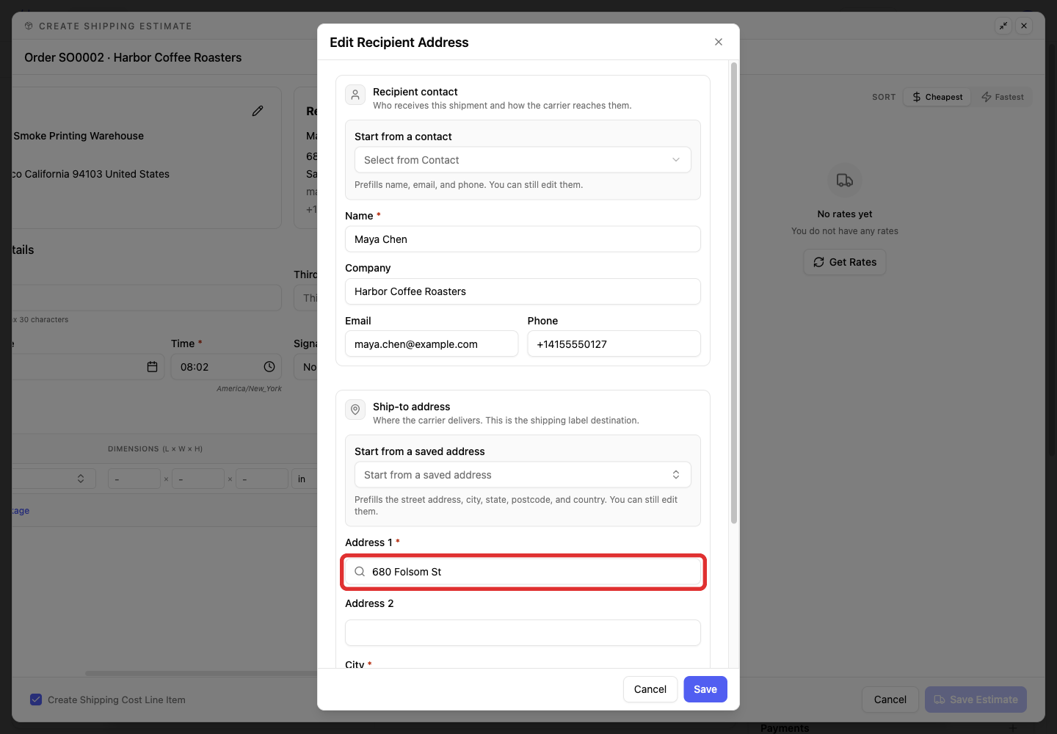Image resolution: width=1057 pixels, height=734 pixels.
Task: Click the search icon in Address 1
Action: [360, 572]
